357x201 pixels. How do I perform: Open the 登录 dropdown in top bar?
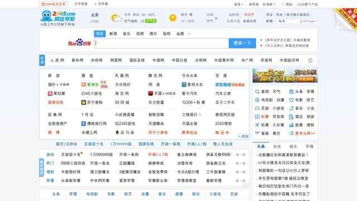click(239, 4)
